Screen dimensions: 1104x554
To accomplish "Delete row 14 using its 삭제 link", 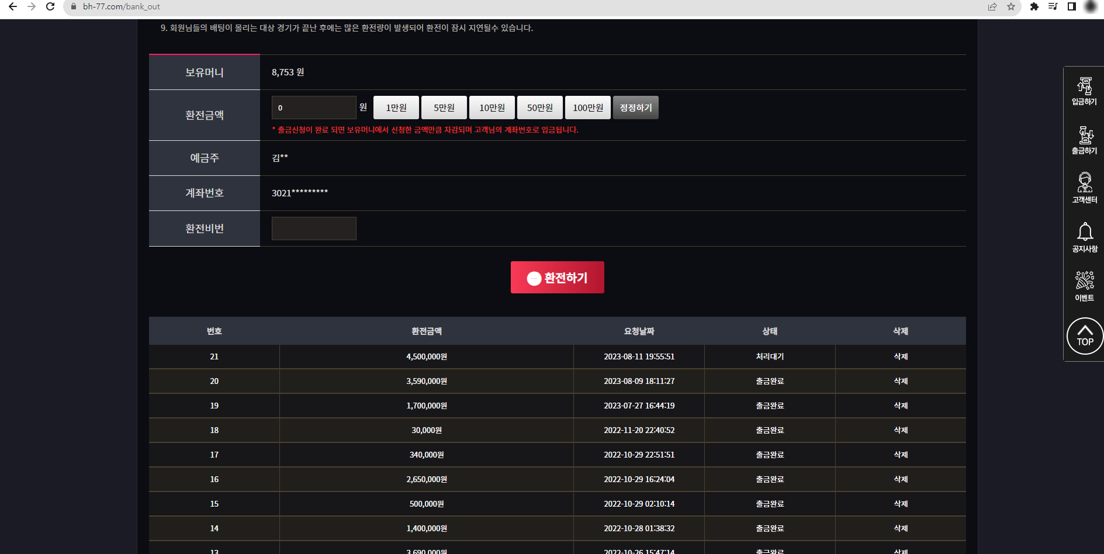I will pos(901,528).
